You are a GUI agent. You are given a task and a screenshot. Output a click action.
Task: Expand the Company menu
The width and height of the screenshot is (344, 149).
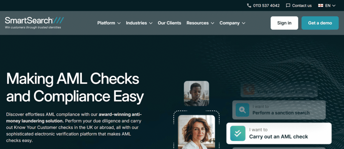click(232, 23)
